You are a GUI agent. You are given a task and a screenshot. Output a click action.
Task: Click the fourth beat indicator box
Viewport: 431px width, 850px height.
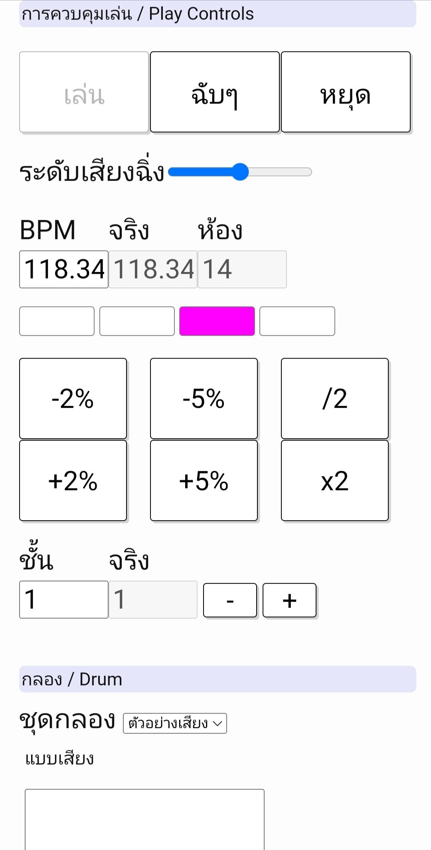click(x=297, y=321)
